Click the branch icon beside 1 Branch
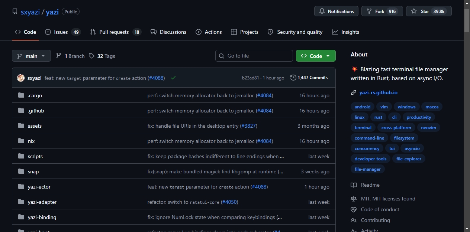This screenshot has height=232, width=470. tap(59, 56)
